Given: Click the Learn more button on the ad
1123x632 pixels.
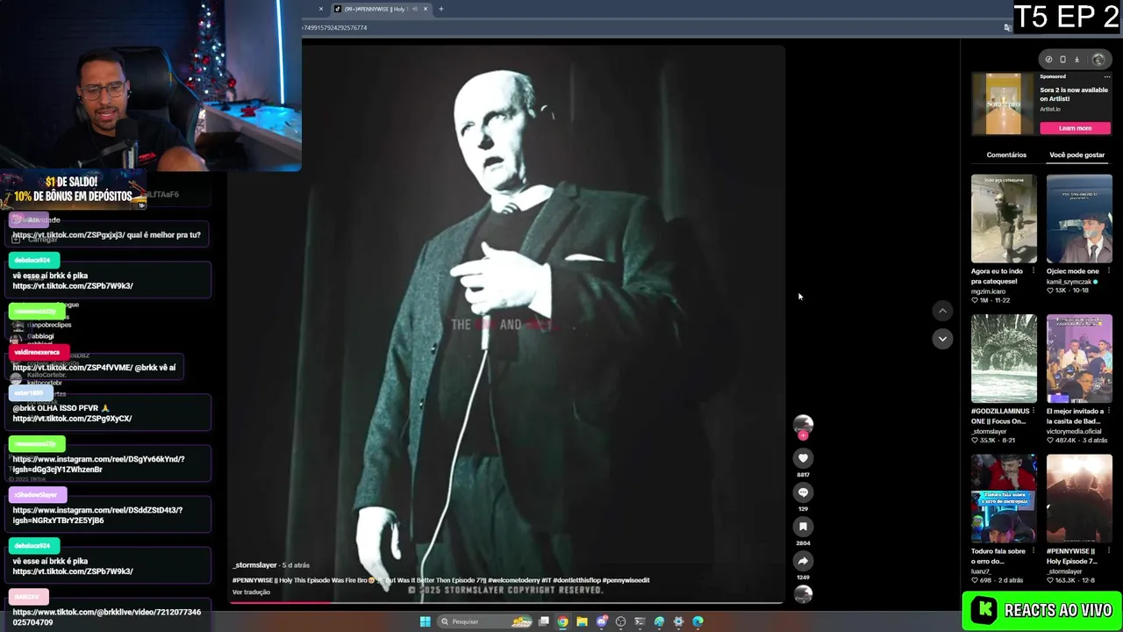Looking at the screenshot, I should 1075,128.
